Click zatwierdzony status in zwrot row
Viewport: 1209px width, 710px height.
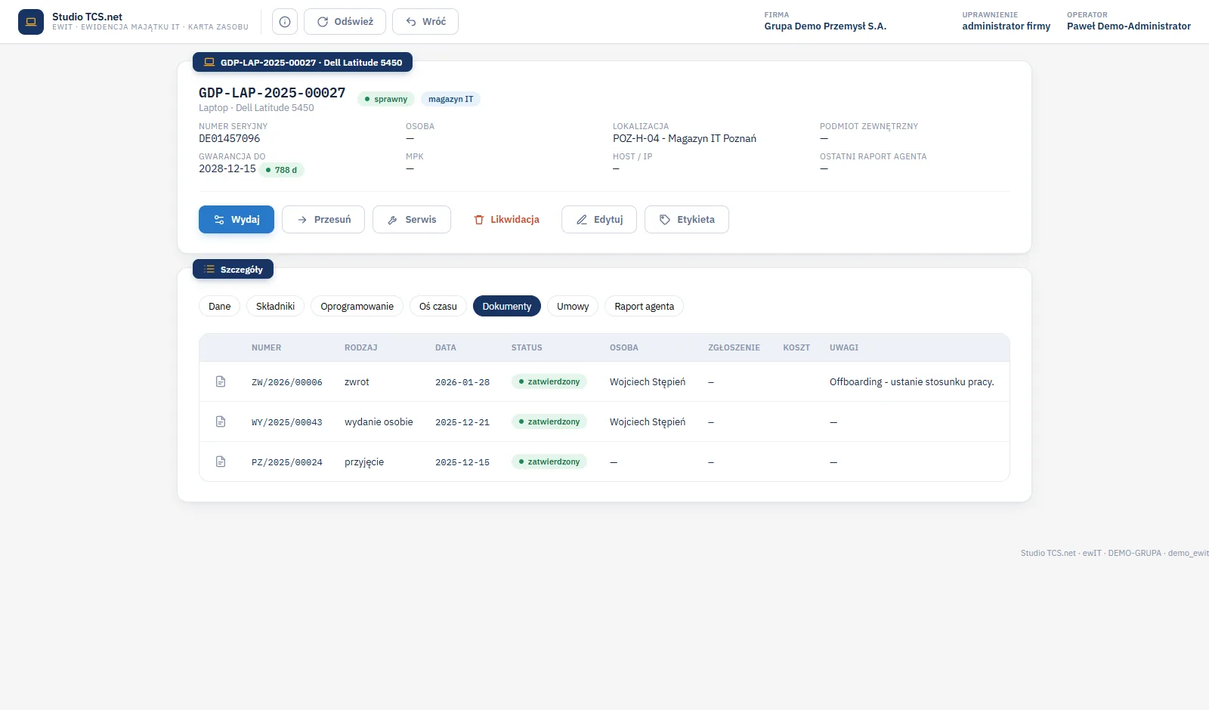point(549,381)
